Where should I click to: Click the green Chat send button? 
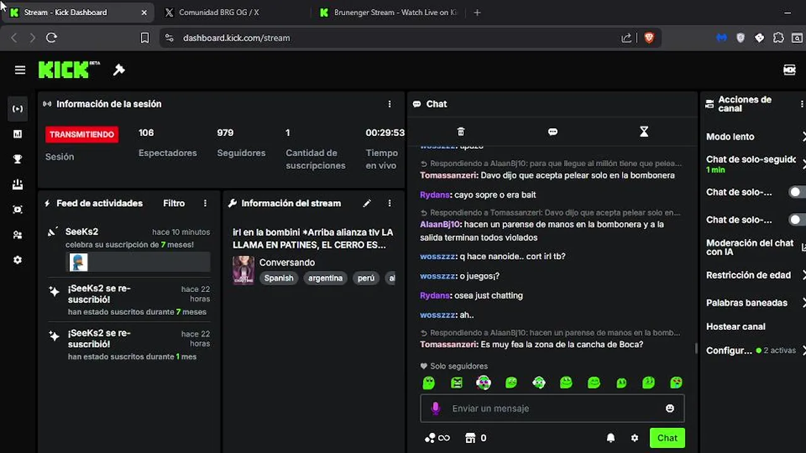(667, 438)
